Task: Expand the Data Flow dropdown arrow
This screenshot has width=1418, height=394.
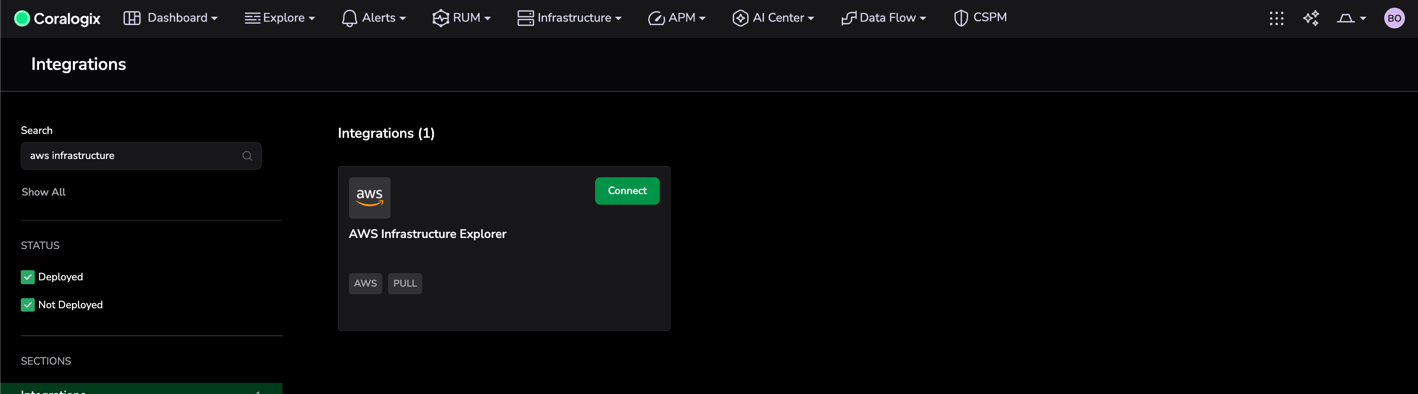Action: (923, 19)
